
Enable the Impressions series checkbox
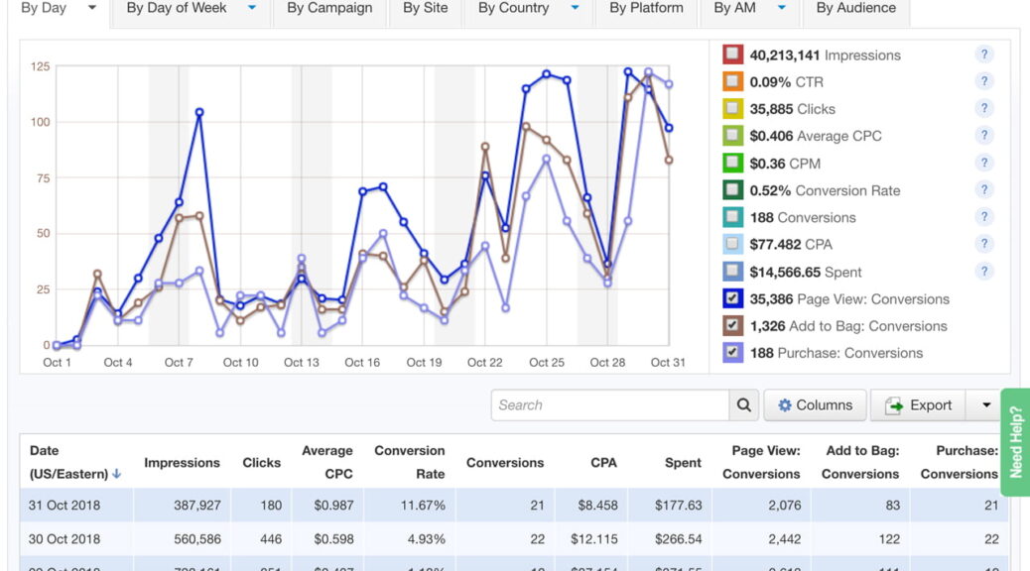(x=732, y=55)
